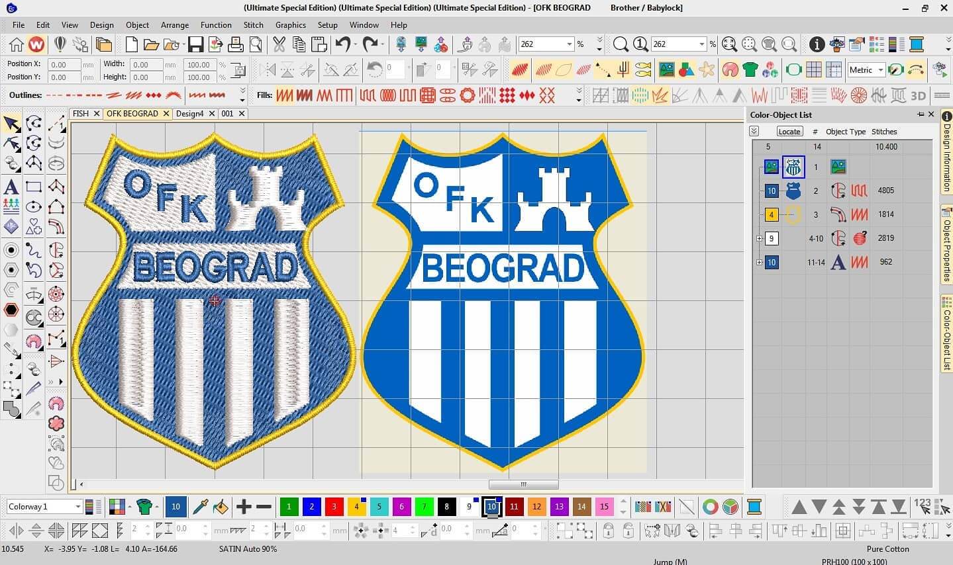Expand object group 4-10 in list
953x565 pixels.
759,238
